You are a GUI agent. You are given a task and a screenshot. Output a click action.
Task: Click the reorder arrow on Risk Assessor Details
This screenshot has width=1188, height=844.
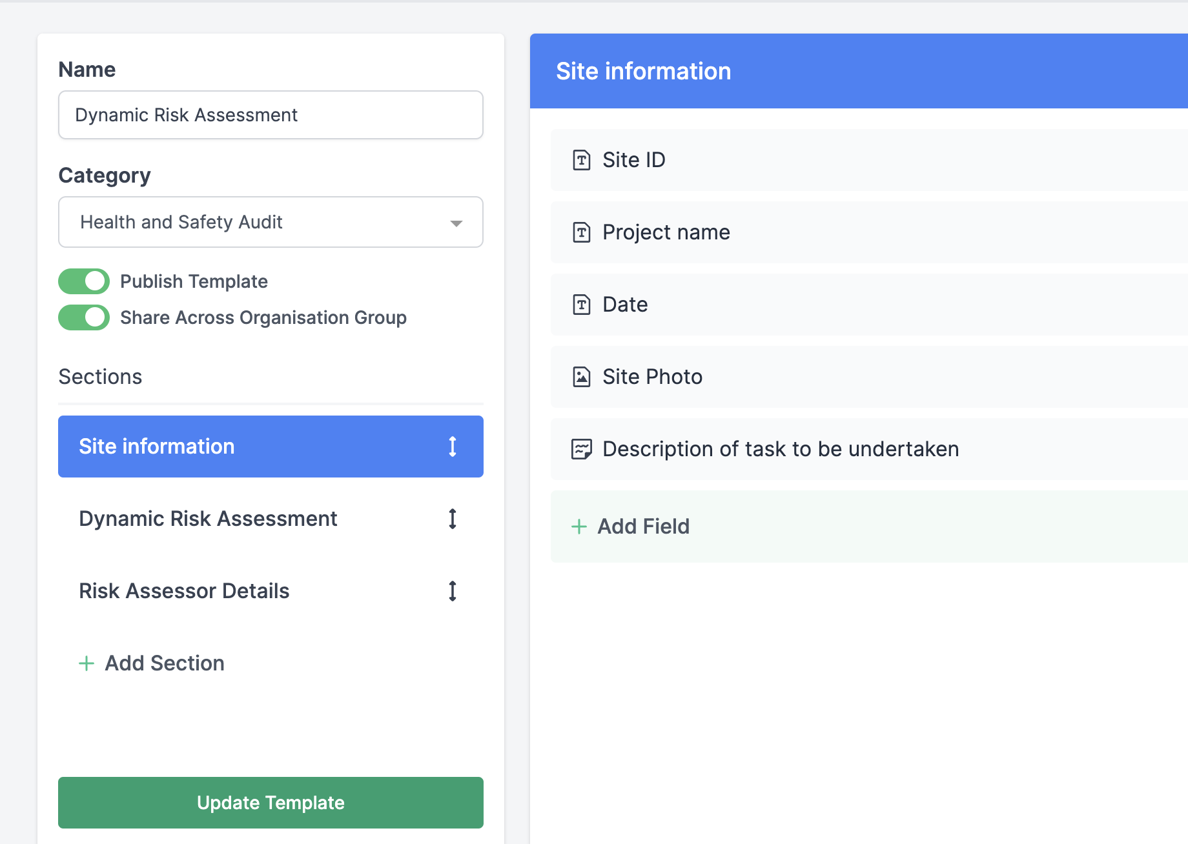453,591
